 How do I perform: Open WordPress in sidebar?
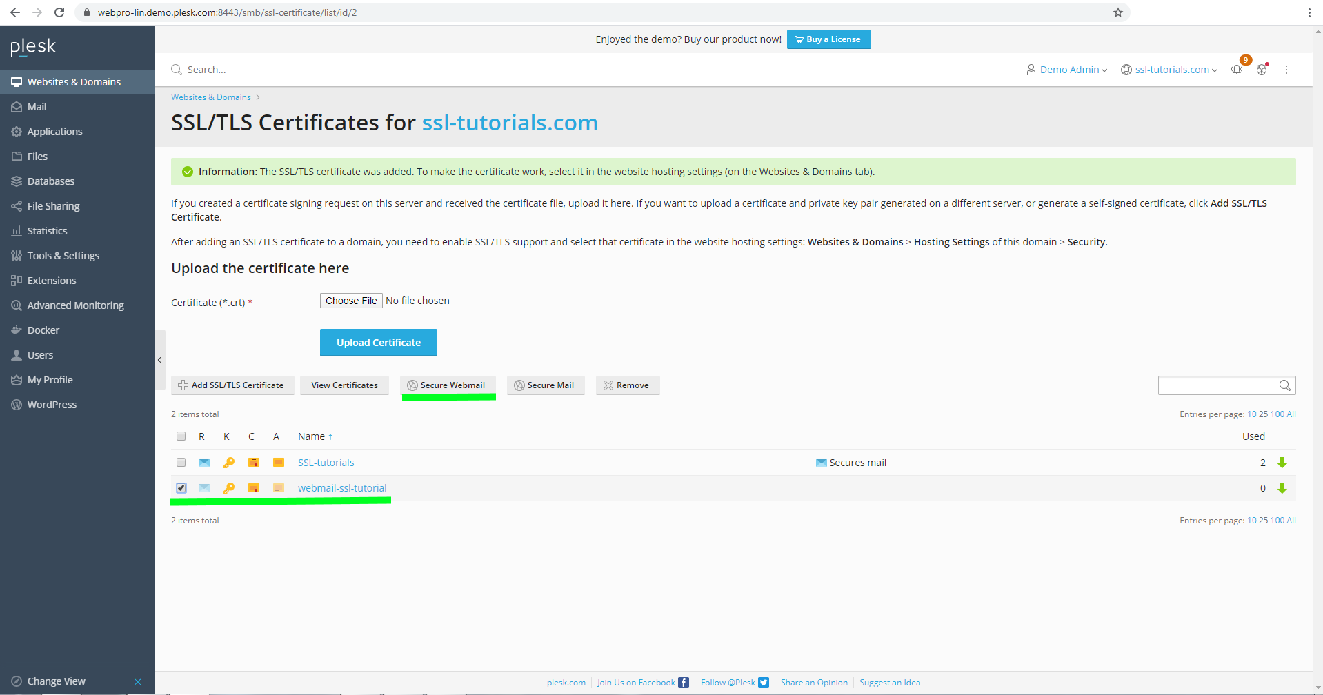77,405
